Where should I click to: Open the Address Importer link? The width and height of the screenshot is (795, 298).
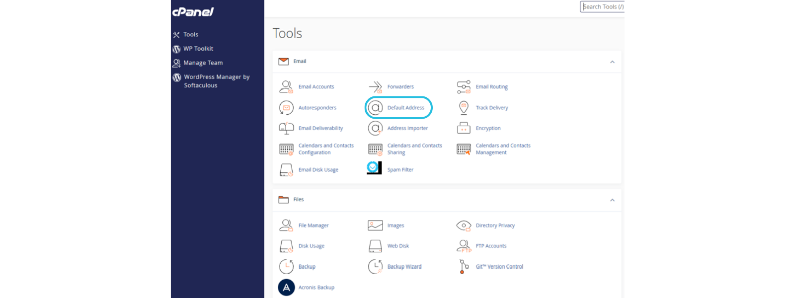[x=407, y=128]
